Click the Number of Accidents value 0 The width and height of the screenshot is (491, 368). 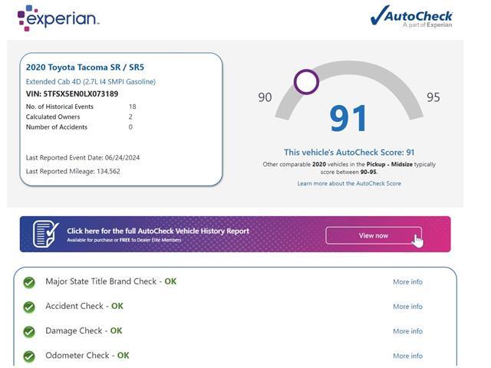point(130,127)
